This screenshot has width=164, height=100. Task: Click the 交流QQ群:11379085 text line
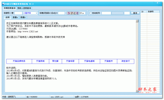point(17,29)
